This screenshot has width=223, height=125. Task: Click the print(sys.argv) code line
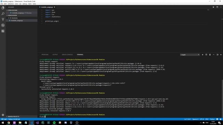(52, 21)
